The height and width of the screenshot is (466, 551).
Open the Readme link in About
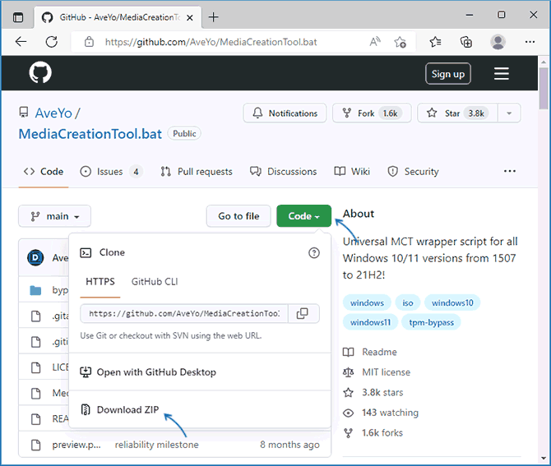379,352
